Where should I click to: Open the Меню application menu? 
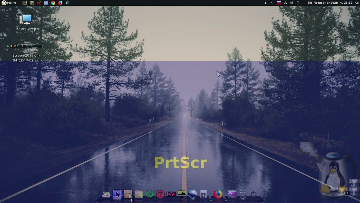point(9,3)
